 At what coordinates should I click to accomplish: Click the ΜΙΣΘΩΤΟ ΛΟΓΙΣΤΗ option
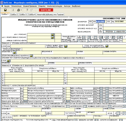(x=97, y=120)
